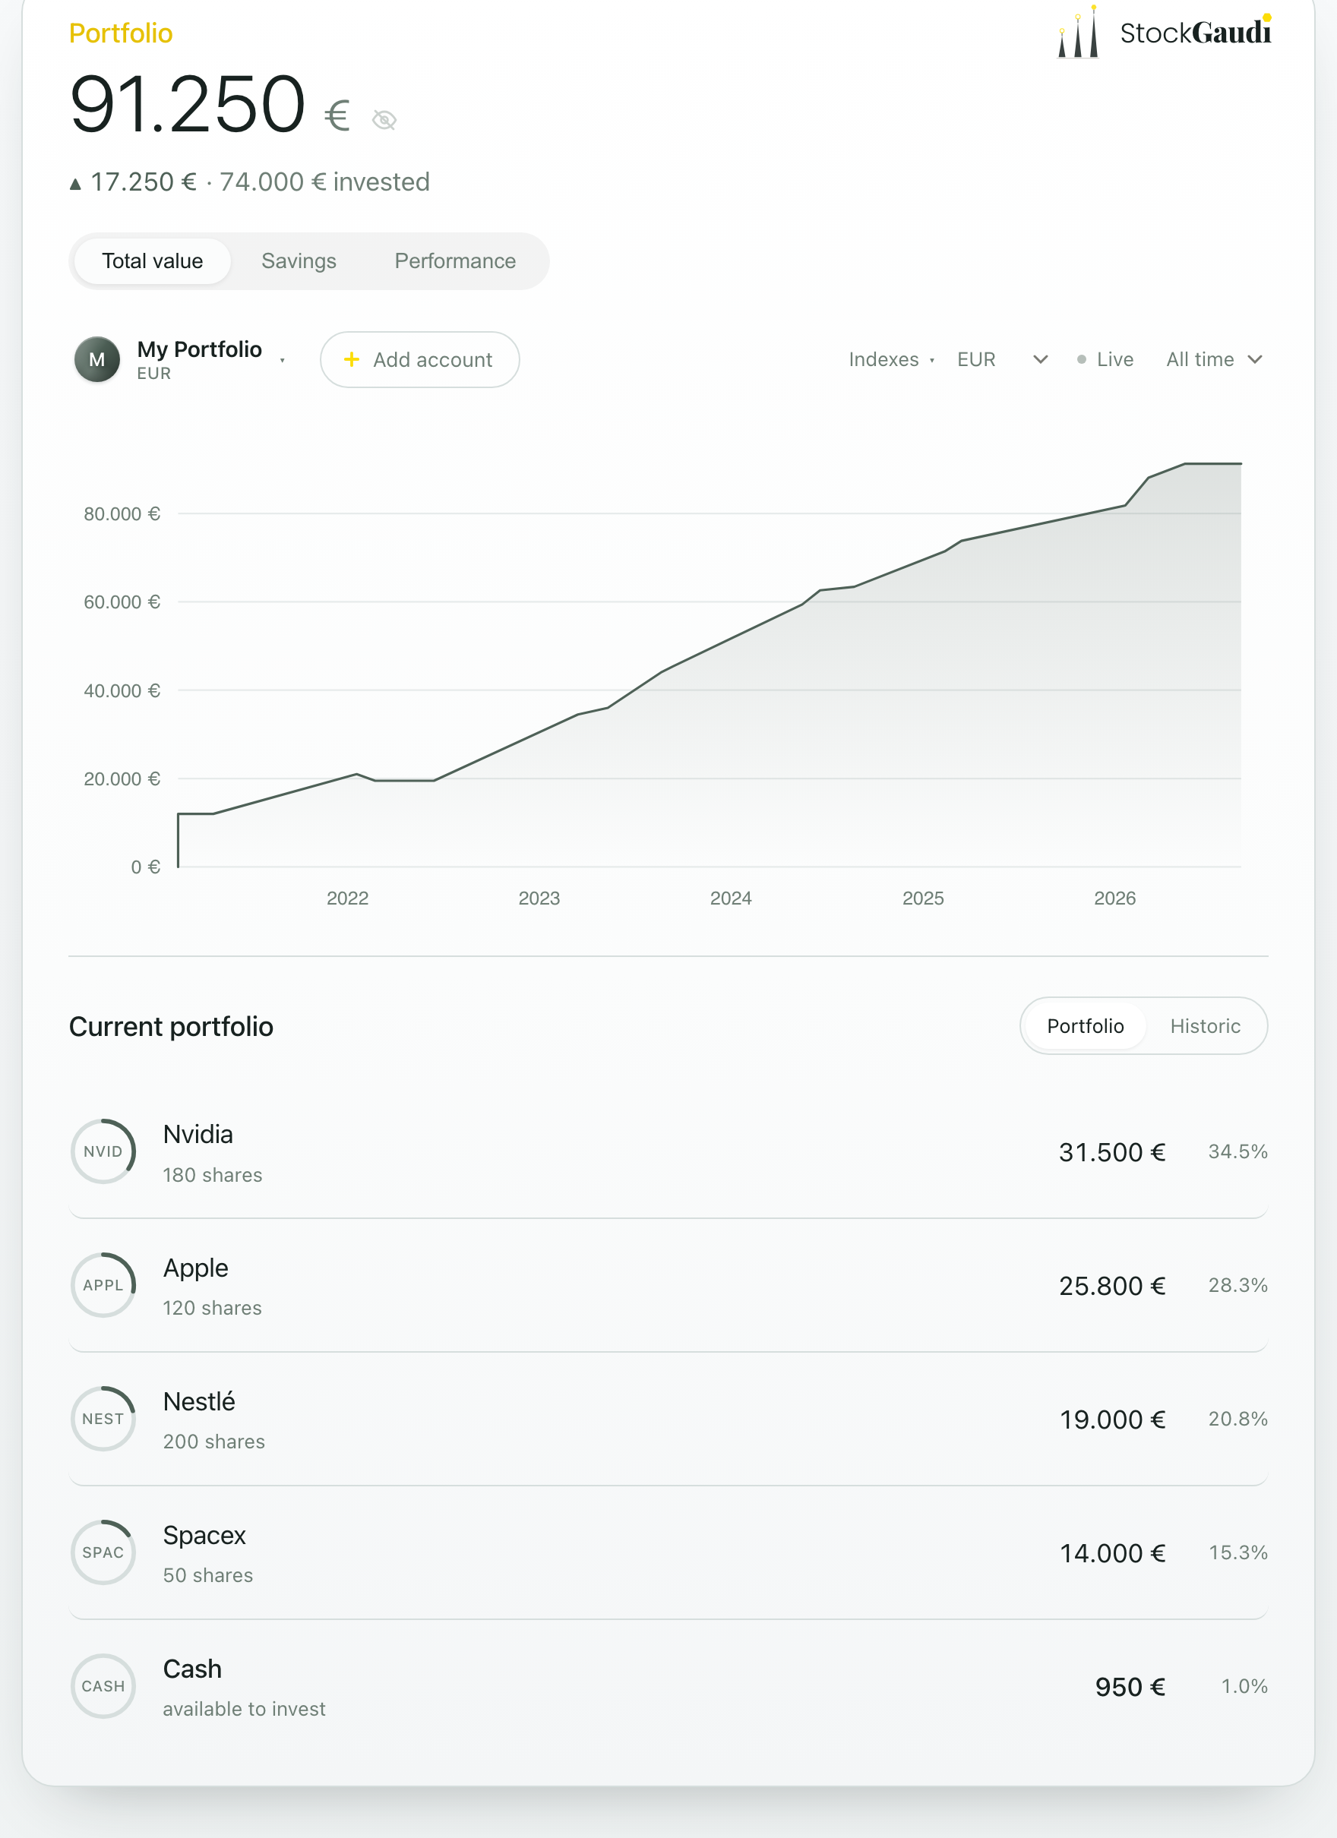
Task: Open the Cash row
Action: (668, 1686)
